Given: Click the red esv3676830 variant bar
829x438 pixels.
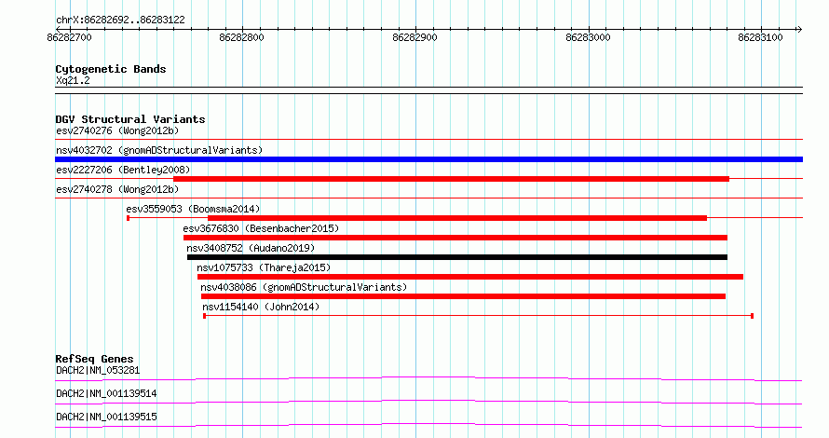Looking at the screenshot, I should [455, 238].
